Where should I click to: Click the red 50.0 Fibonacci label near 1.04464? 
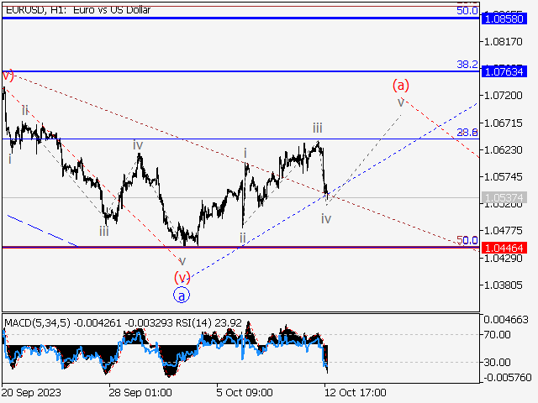(467, 240)
